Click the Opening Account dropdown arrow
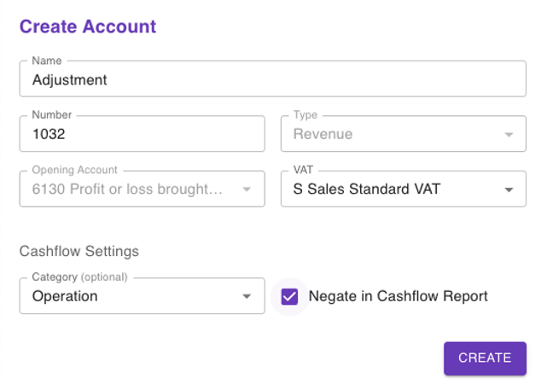The width and height of the screenshot is (547, 390). (x=247, y=189)
